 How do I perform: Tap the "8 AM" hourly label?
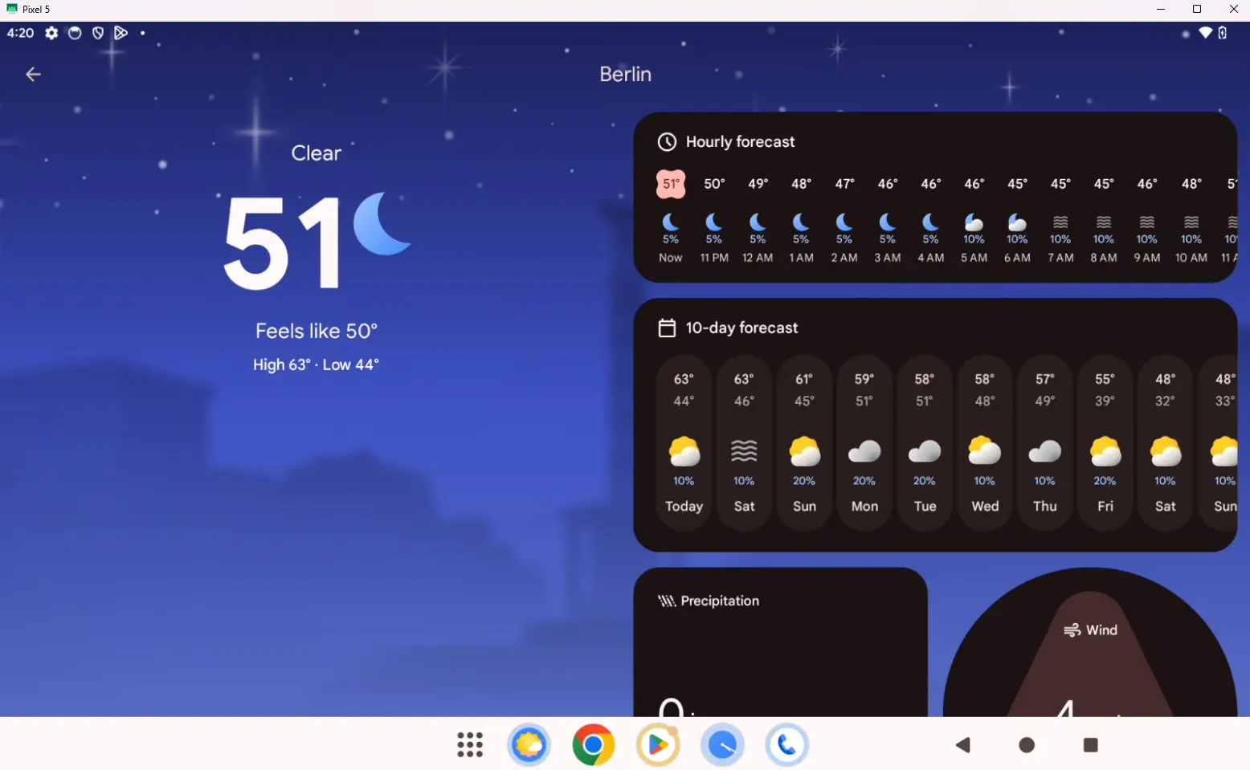[x=1104, y=258]
